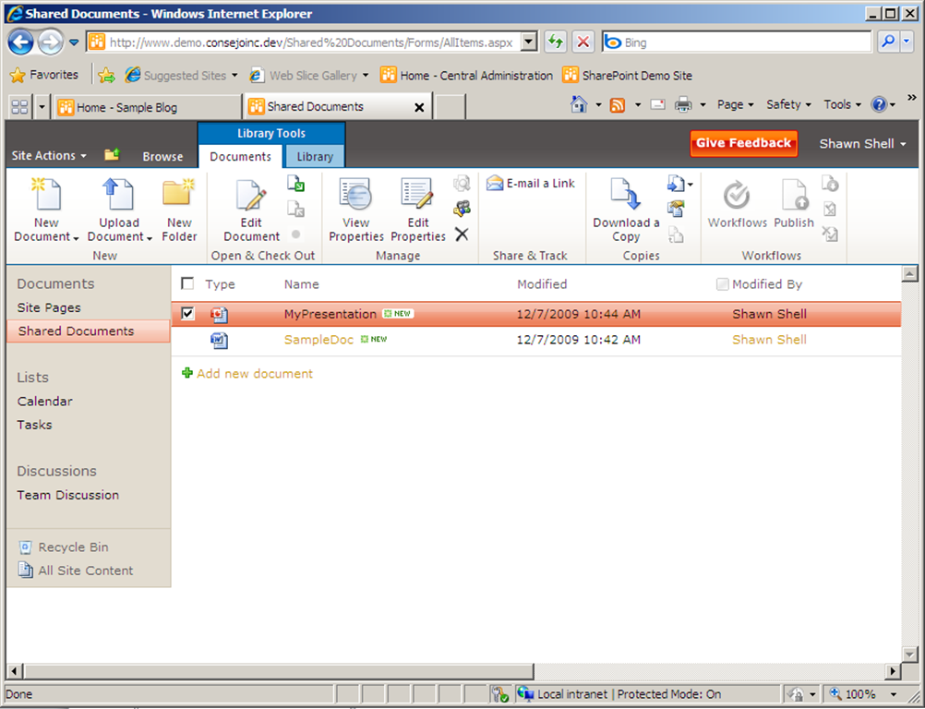Click the RSS feeds icon

[618, 105]
